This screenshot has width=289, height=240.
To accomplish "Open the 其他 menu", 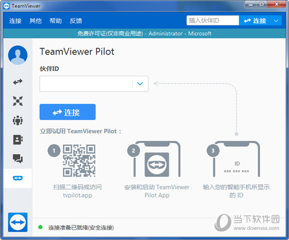I will [35, 21].
